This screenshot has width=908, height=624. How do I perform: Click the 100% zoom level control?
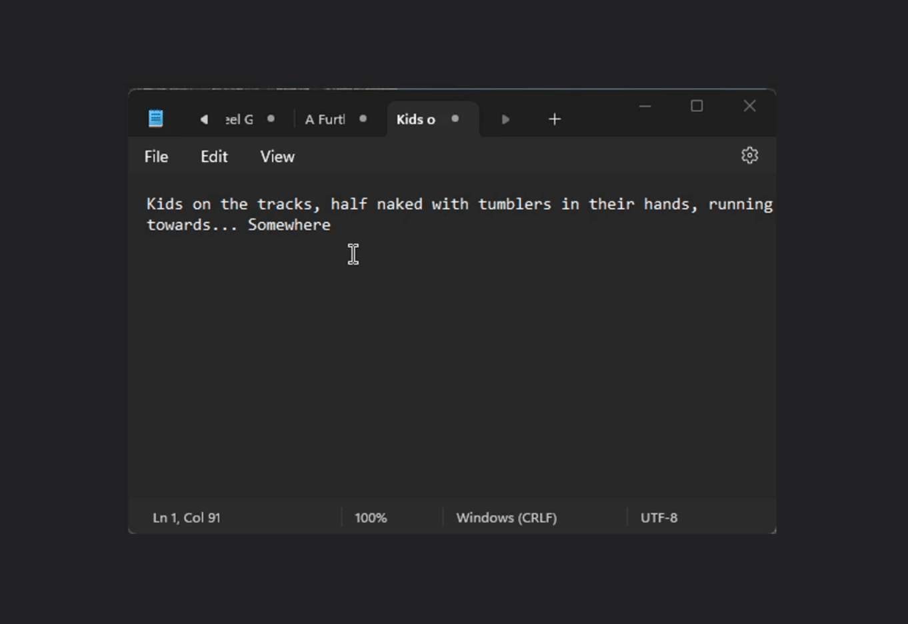pos(371,517)
